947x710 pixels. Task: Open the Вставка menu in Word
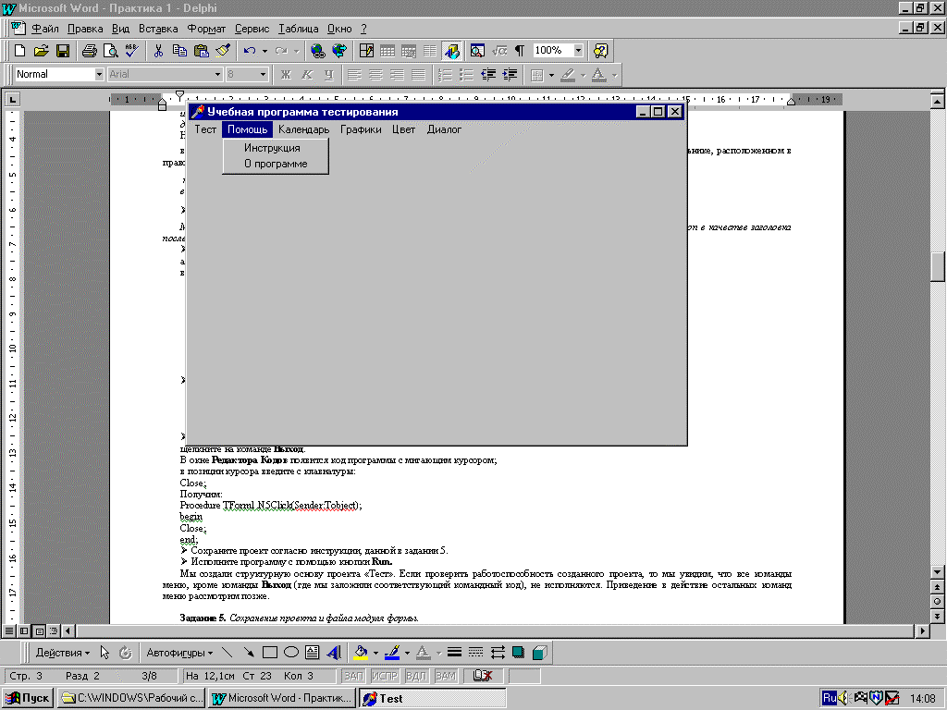pos(158,29)
